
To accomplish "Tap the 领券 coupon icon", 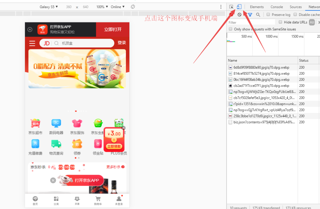I will tap(77, 144).
